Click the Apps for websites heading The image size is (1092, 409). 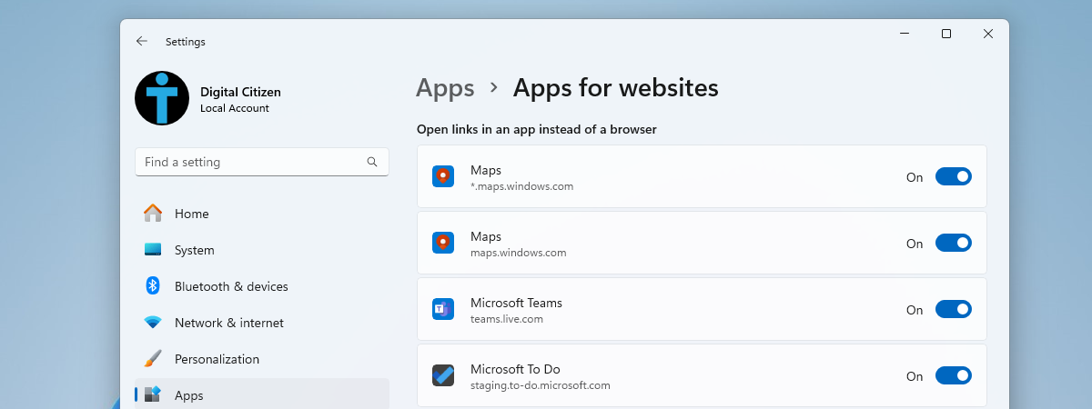(616, 88)
